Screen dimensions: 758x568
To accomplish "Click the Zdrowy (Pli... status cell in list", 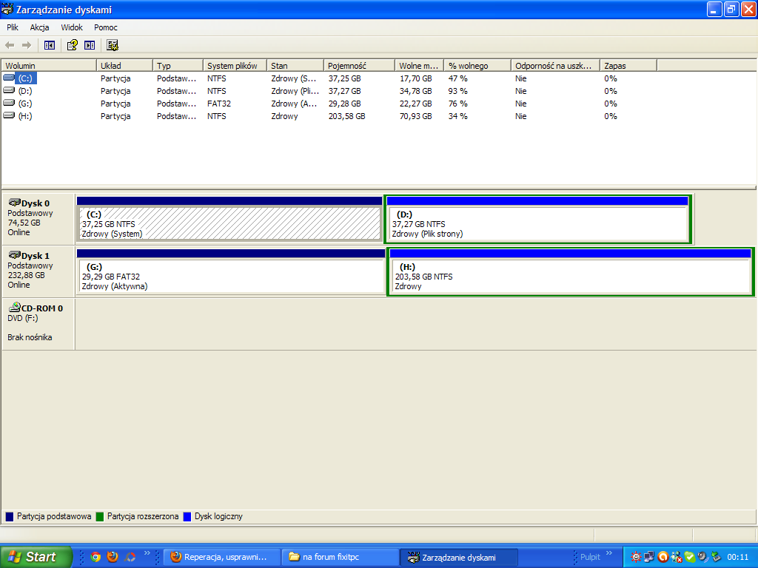I will coord(295,91).
